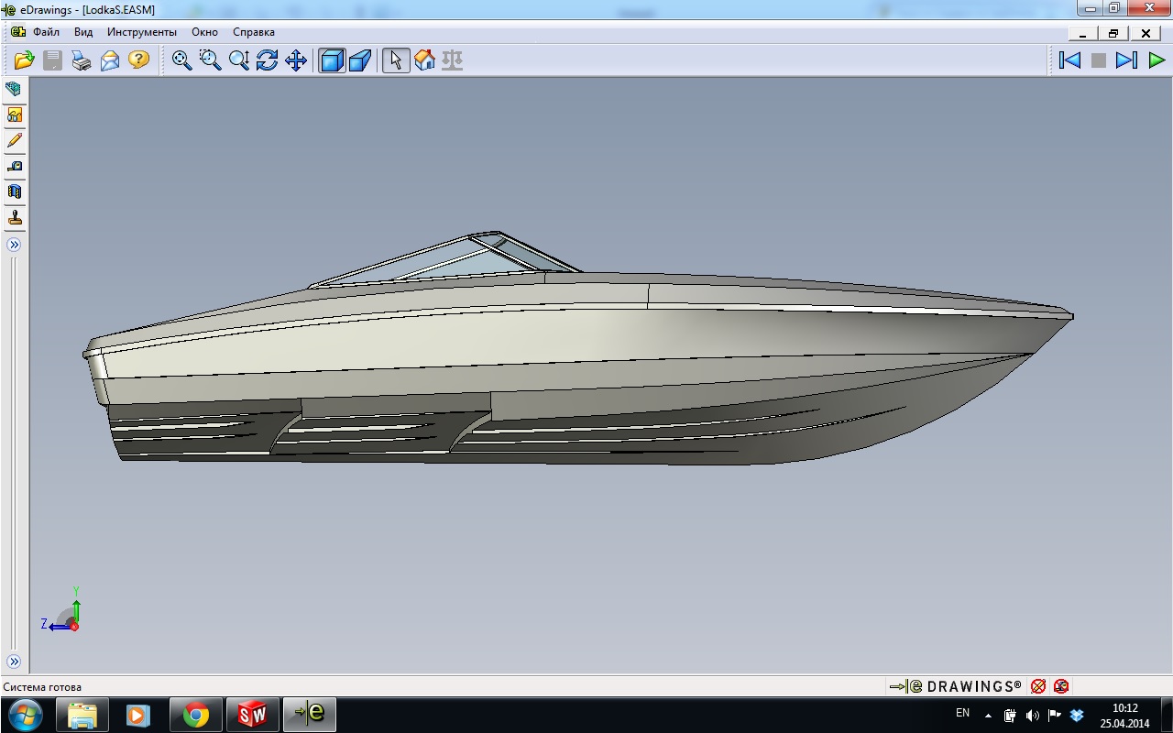
Task: Open the Файл menu
Action: click(46, 32)
